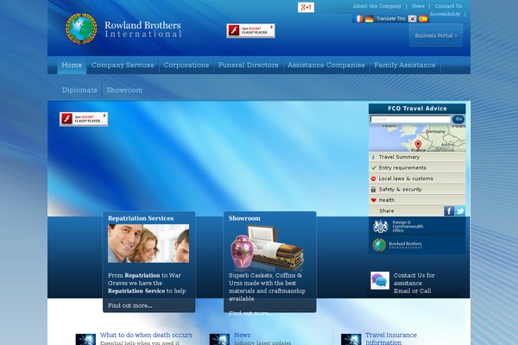Click the FCO country search field
Viewport: 518px width, 345px height.
point(410,119)
